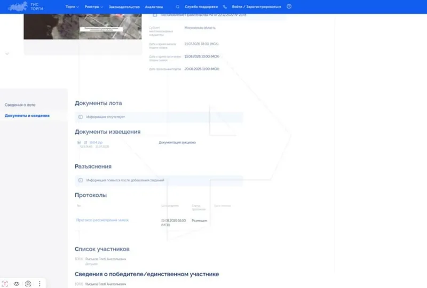The width and height of the screenshot is (427, 288).
Task: Click Войти / Зарегистрироваться
Action: click(256, 7)
